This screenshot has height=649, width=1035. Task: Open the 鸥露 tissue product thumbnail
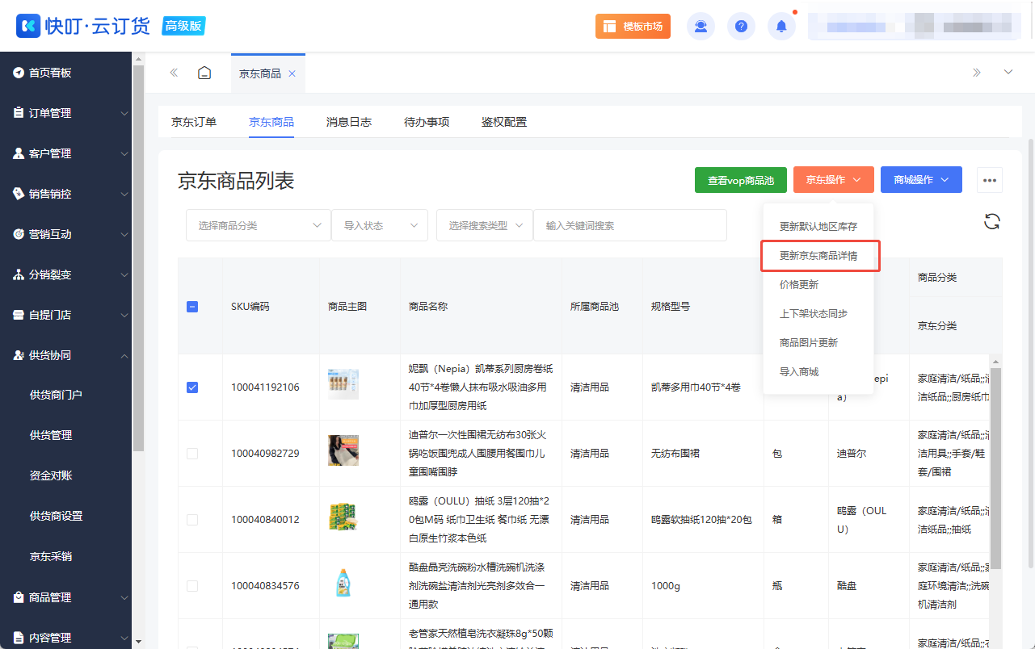343,517
